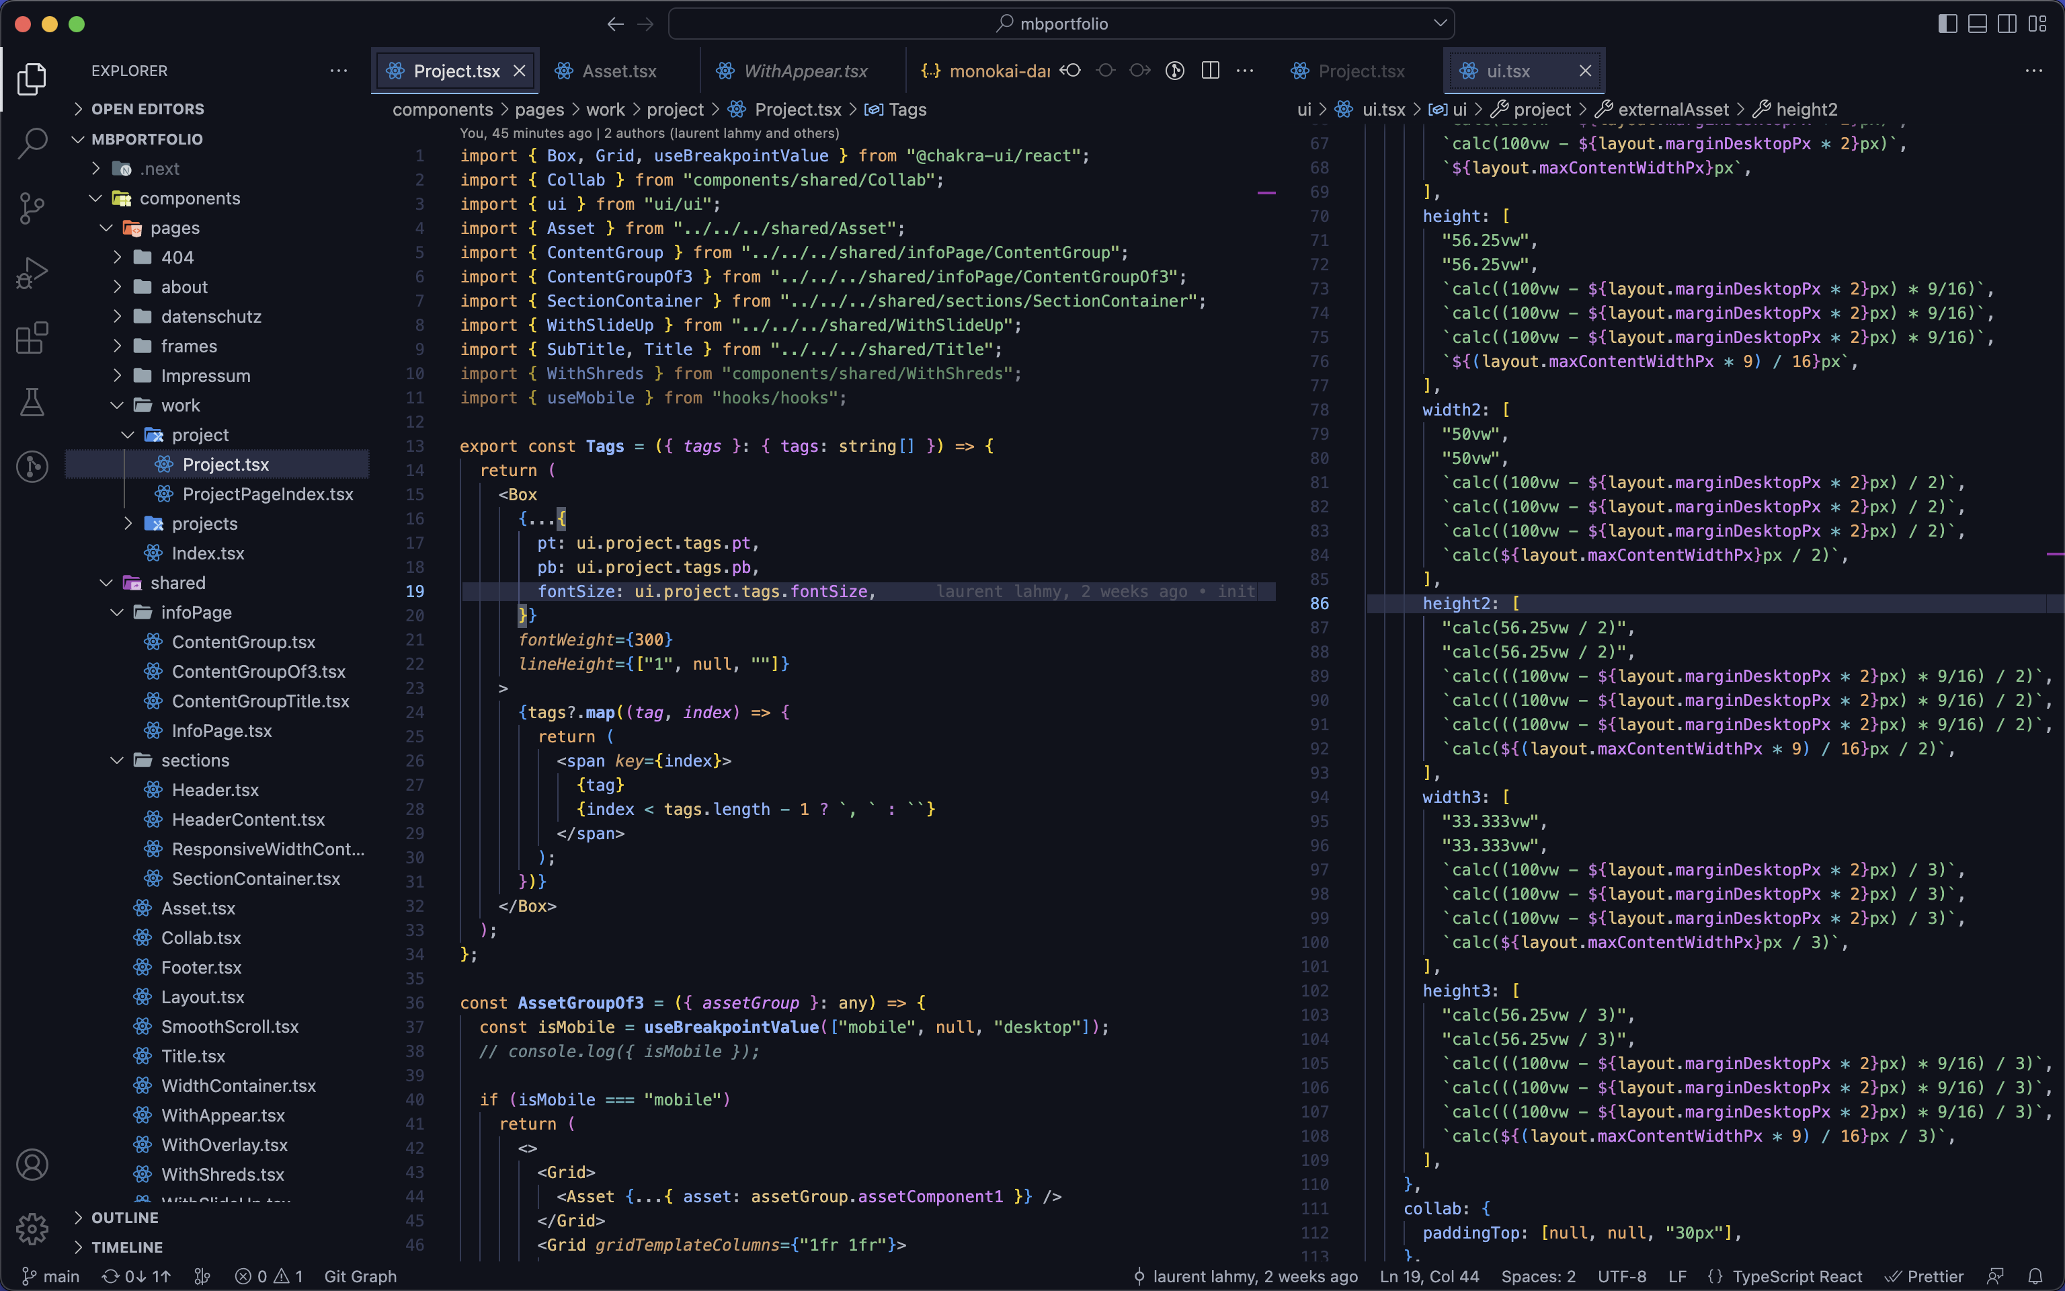Image resolution: width=2065 pixels, height=1291 pixels.
Task: Open the Search view in activity bar
Action: (32, 143)
